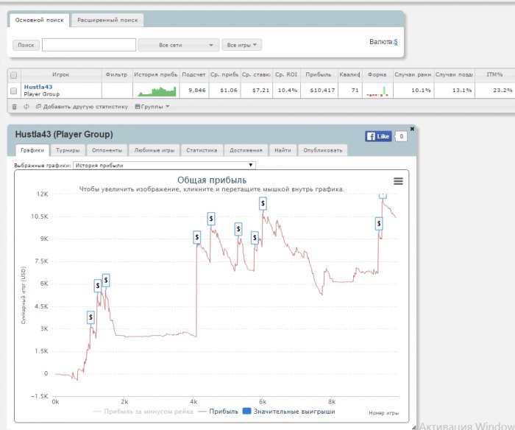Image resolution: width=515 pixels, height=430 pixels.
Task: Click the refresh icon beside trash
Action: (26, 107)
